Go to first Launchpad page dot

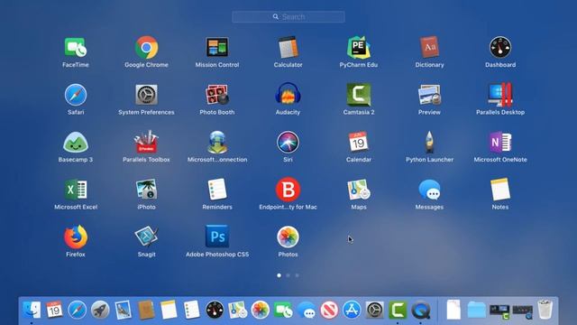(279, 275)
